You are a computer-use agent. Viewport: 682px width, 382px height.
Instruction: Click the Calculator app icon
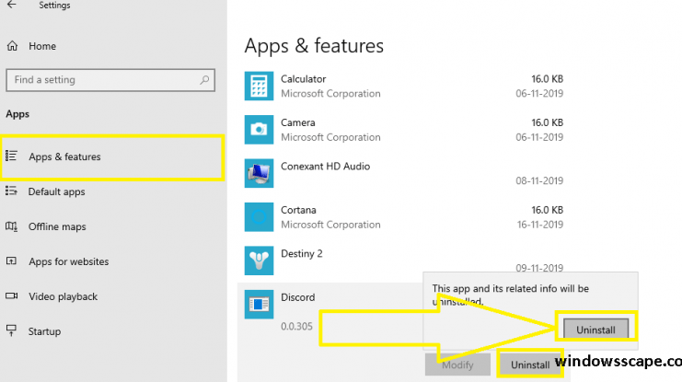(259, 87)
